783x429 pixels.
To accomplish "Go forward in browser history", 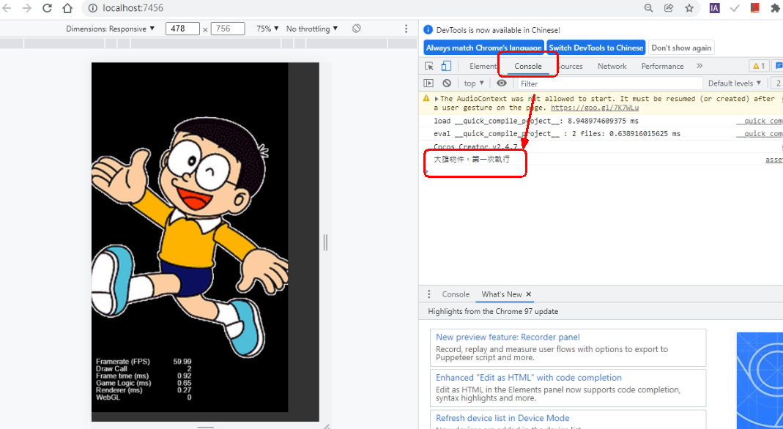I will (26, 8).
